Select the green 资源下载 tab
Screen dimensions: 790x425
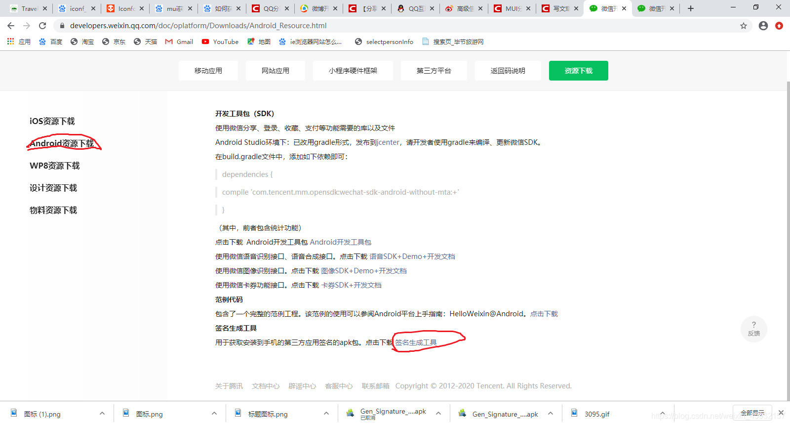coord(579,71)
